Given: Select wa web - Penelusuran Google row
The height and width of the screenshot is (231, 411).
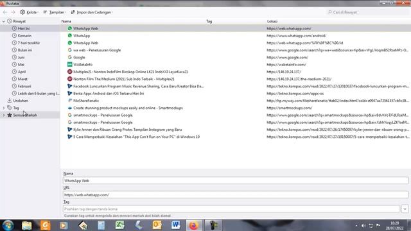Looking at the screenshot, I should 236,50.
